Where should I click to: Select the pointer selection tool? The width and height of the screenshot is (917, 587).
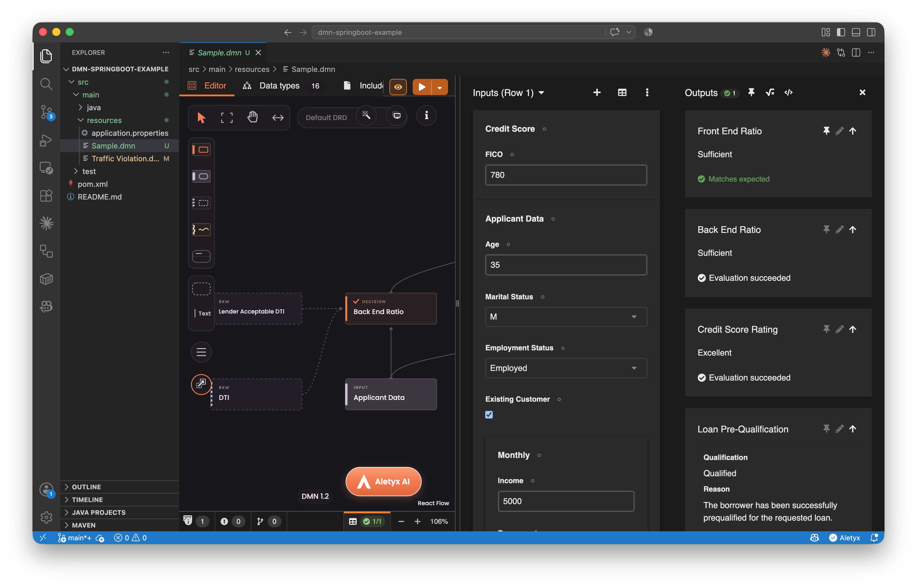201,117
